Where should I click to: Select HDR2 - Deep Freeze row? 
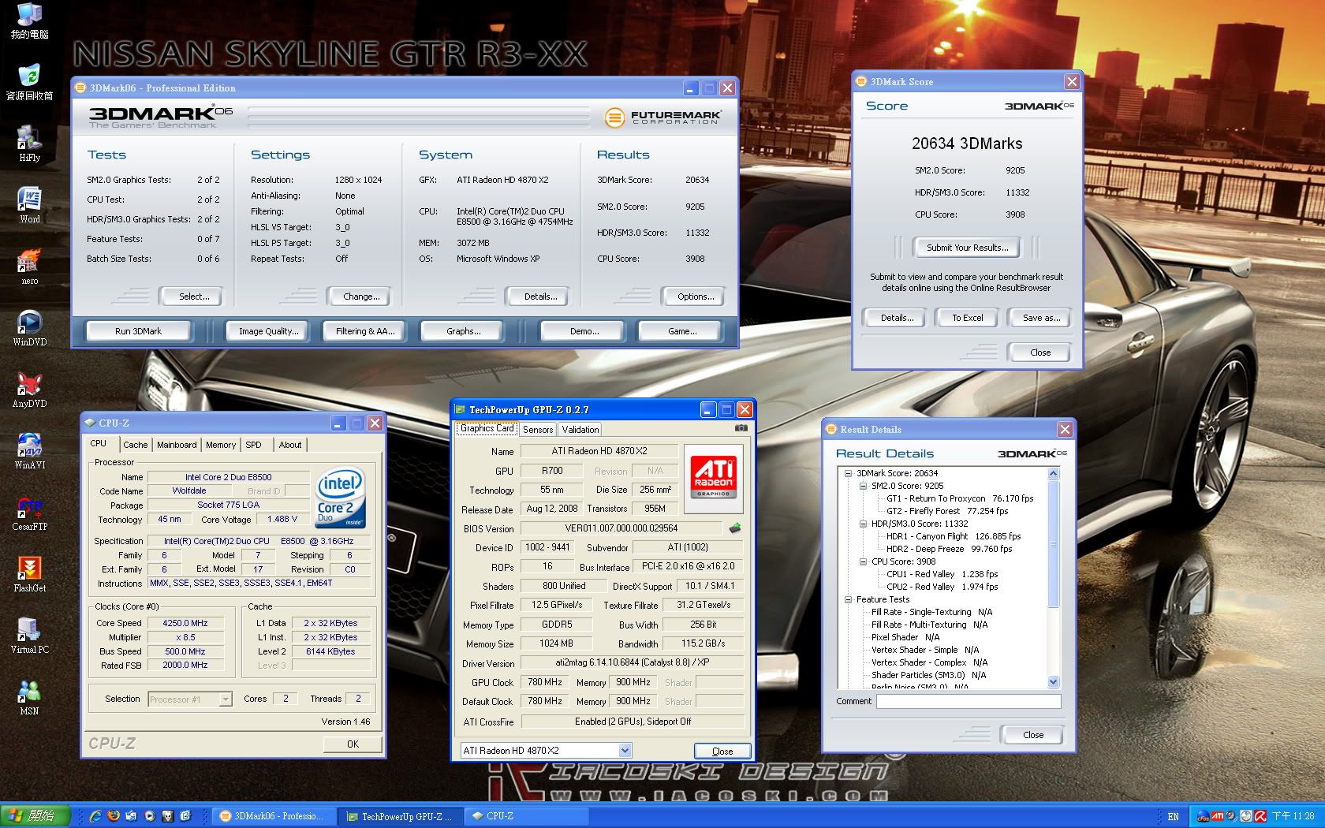tap(949, 549)
